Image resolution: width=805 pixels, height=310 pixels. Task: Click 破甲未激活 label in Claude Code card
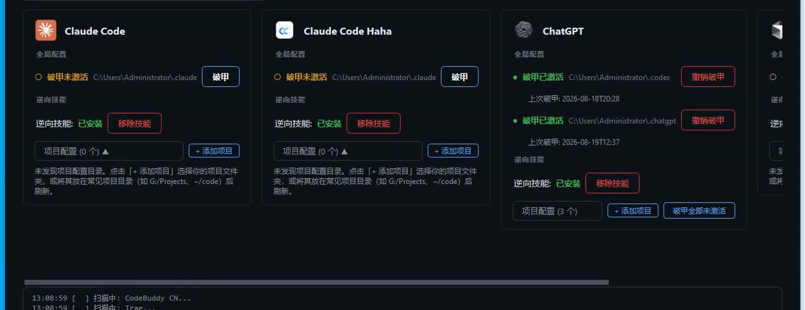[x=67, y=77]
